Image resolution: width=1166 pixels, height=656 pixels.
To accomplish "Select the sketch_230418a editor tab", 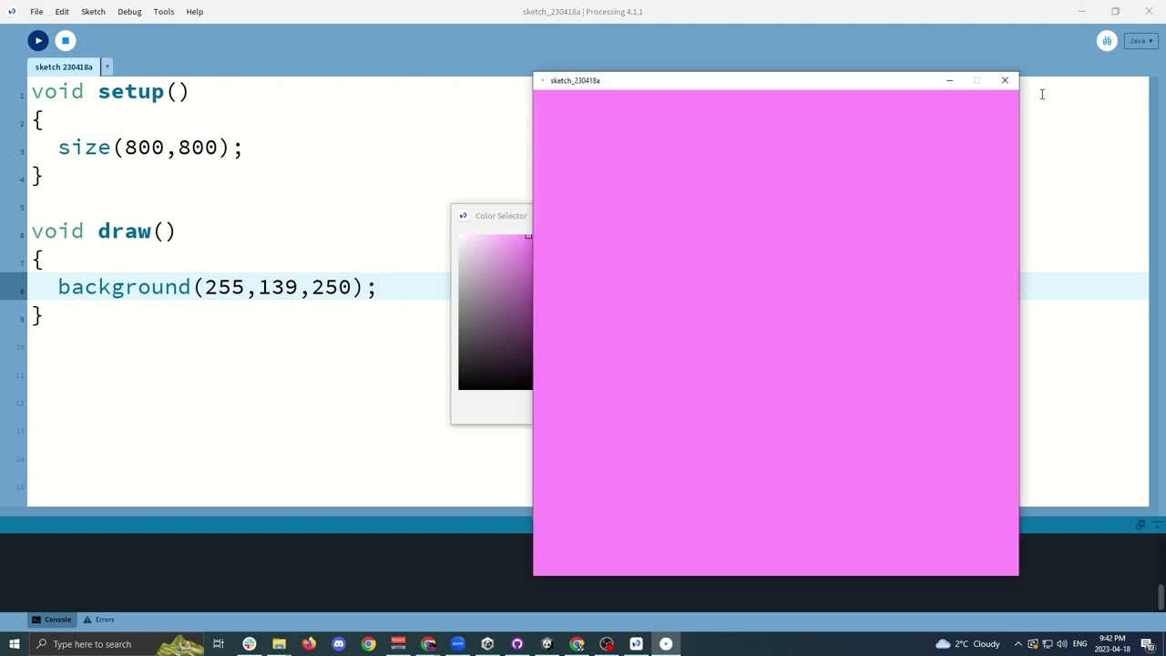I will pyautogui.click(x=64, y=67).
